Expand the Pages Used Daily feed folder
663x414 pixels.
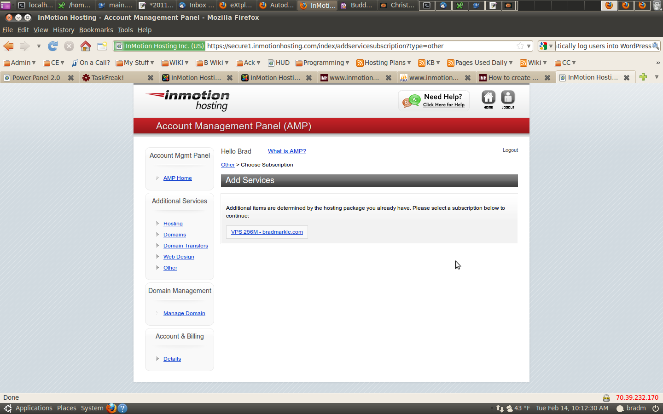coord(480,63)
